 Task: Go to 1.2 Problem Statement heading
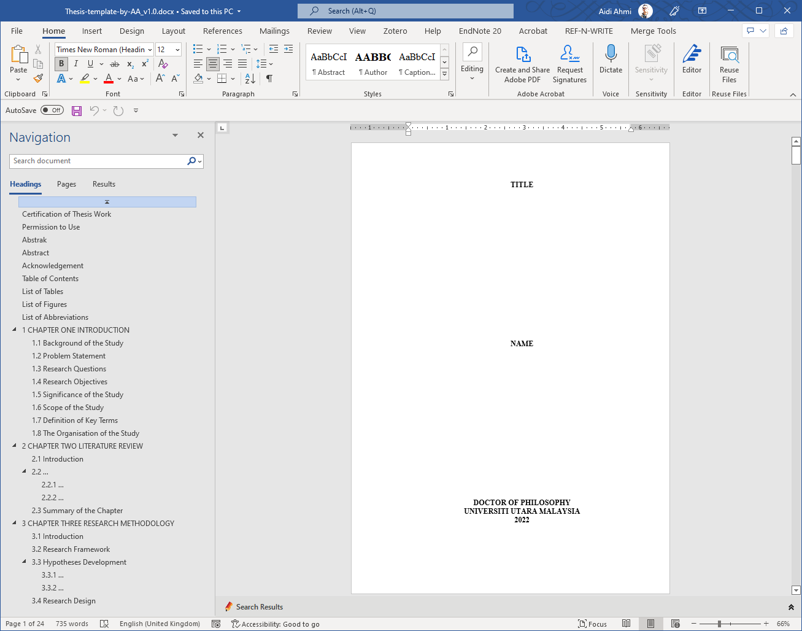69,356
